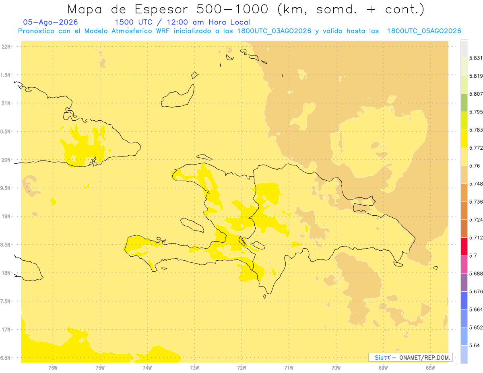This screenshot has height=373, width=483.
Task: Click the color bar value "5.795"
Action: tap(476, 112)
